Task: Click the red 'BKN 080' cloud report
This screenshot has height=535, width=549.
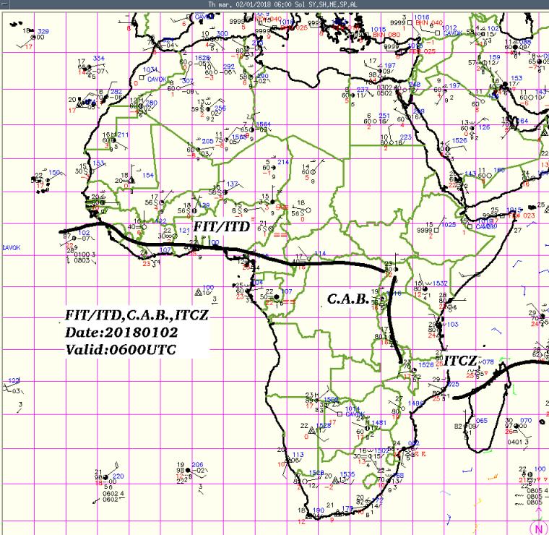Action: click(x=386, y=35)
